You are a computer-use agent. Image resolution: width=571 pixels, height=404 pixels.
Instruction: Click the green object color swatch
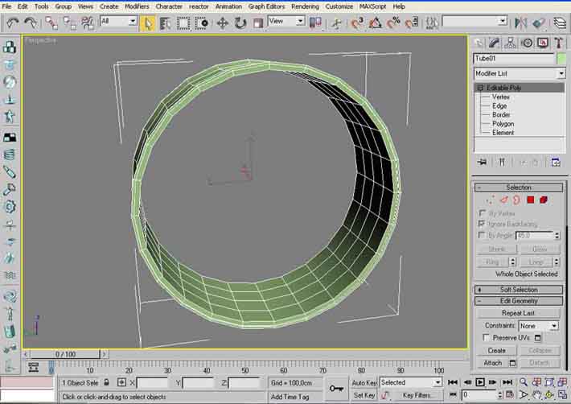[561, 58]
